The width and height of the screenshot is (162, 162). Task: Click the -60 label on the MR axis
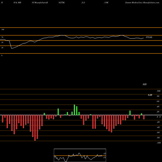[158, 133]
